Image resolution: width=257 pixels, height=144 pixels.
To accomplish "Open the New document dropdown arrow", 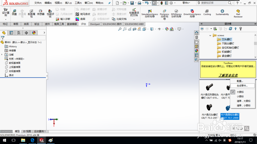I will coord(121,3).
